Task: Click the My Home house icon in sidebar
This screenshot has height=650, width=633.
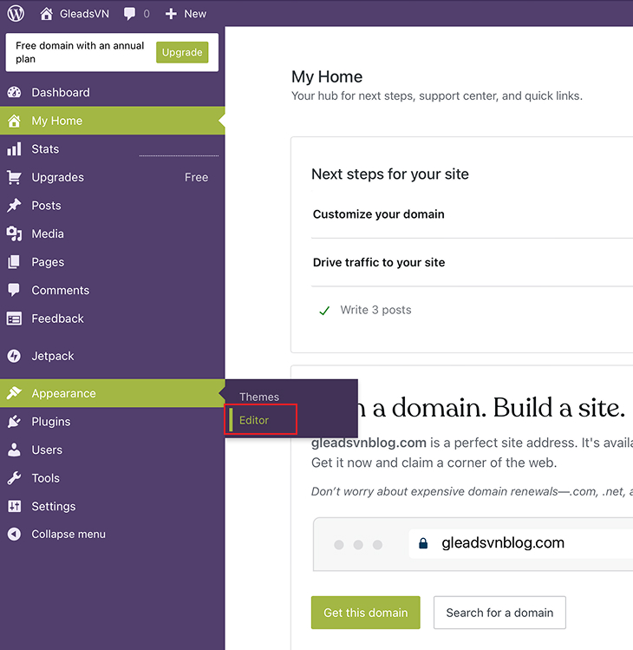Action: click(x=14, y=121)
